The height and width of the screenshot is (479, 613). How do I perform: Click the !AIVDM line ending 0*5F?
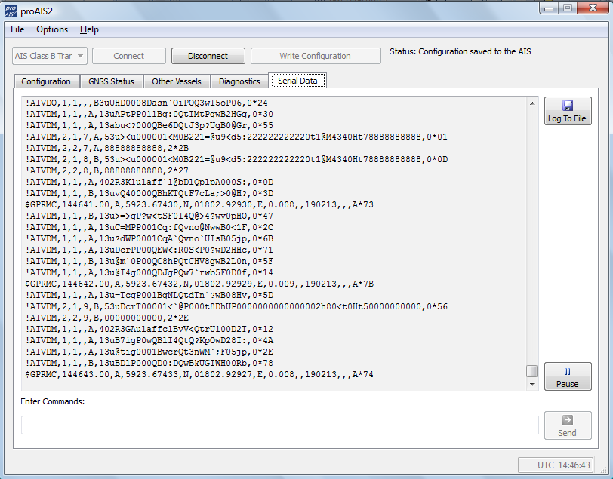[x=149, y=262]
